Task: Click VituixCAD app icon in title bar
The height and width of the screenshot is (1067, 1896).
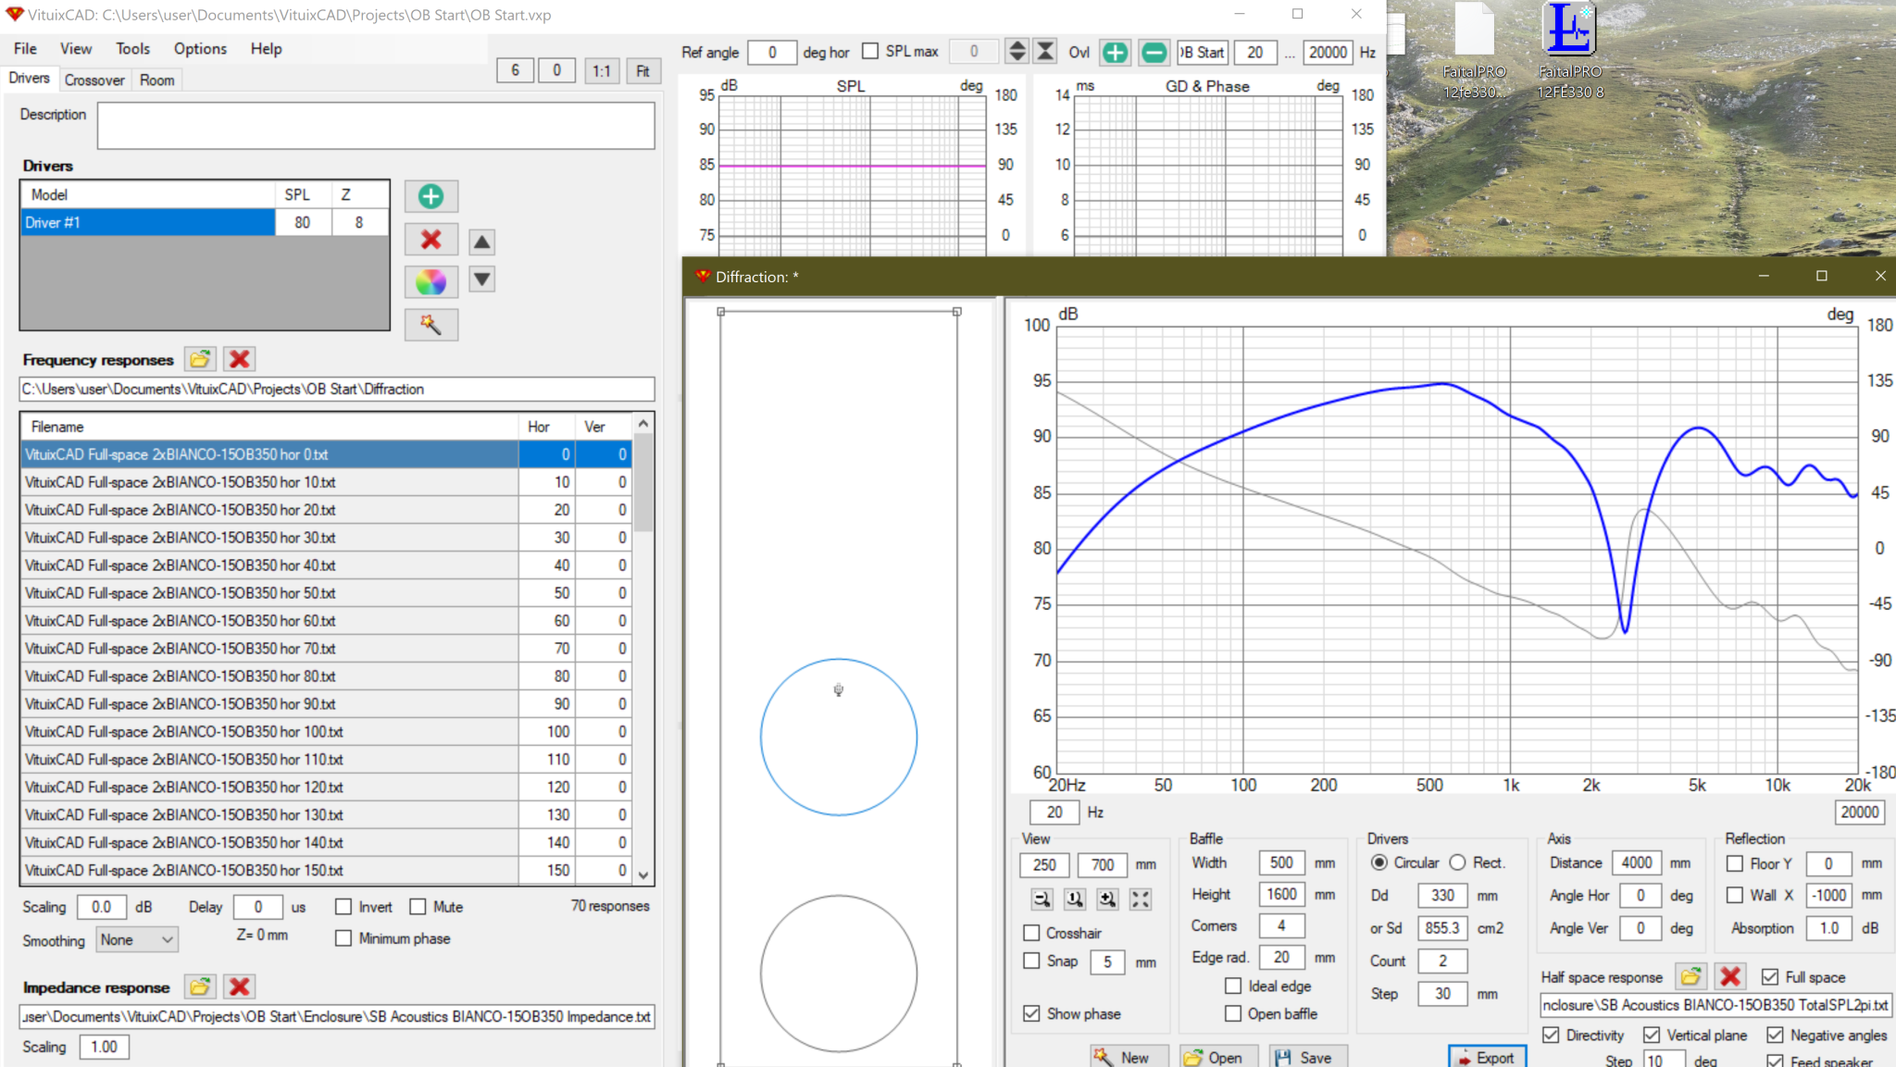Action: 15,14
